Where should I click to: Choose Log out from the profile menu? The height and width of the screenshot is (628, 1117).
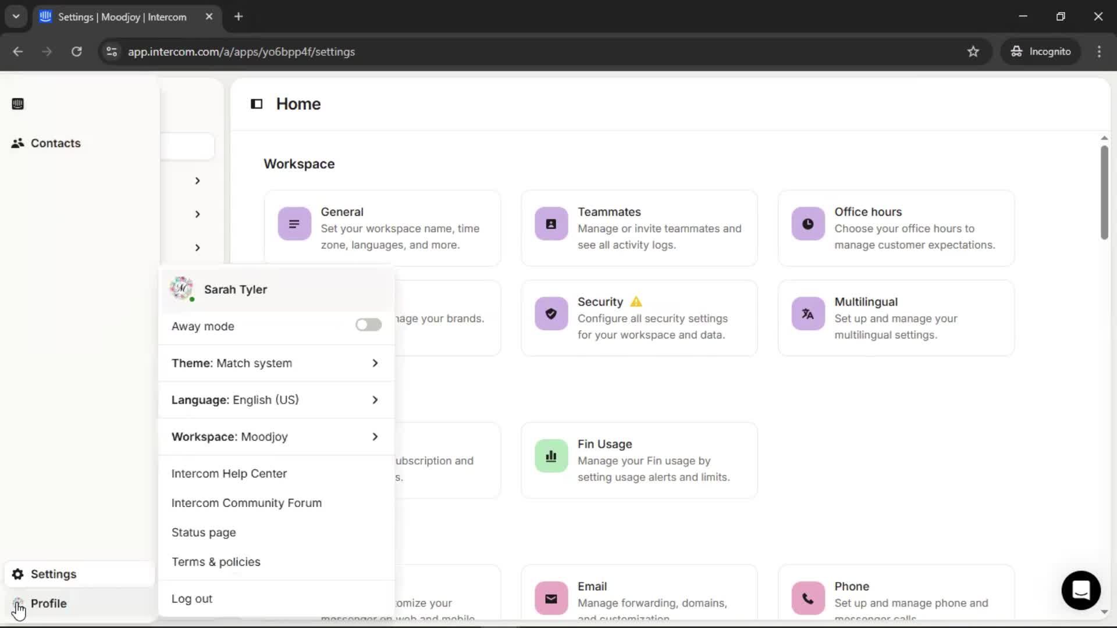(x=192, y=599)
